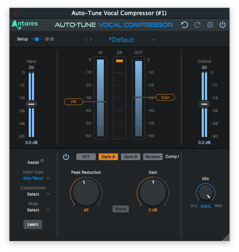The width and height of the screenshot is (239, 252).
Task: Click the Antares logo
Action: (x=25, y=25)
